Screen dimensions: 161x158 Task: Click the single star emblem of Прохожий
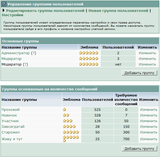click(64, 109)
